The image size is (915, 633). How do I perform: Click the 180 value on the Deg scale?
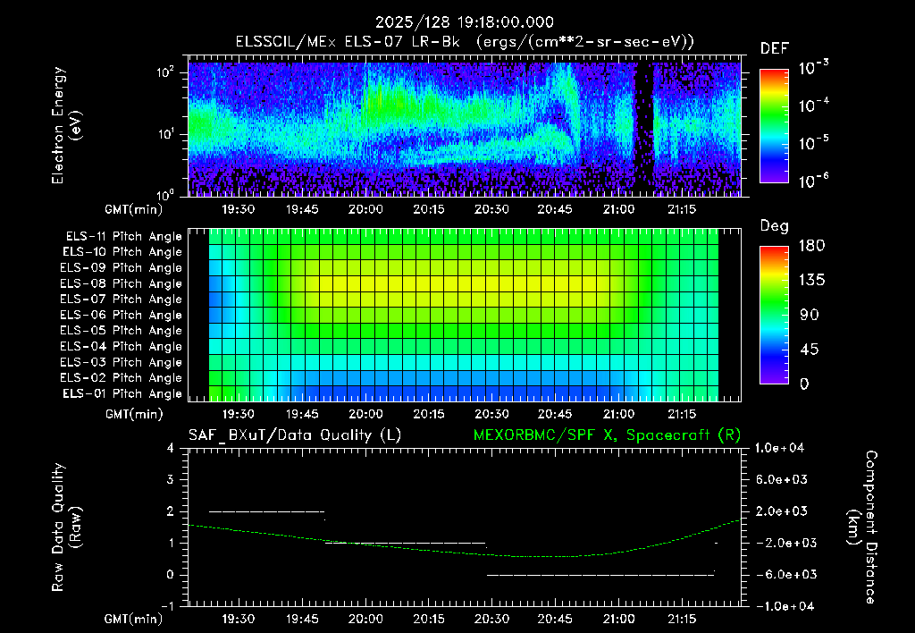(811, 245)
